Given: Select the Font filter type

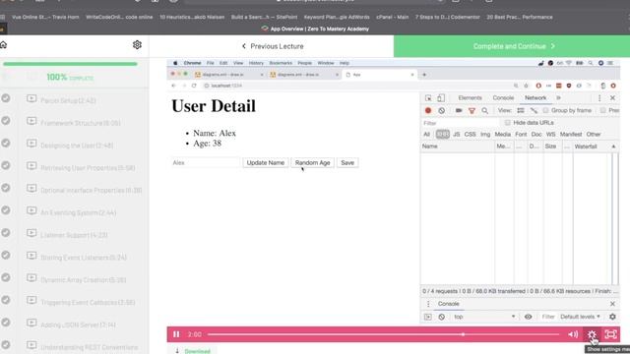Looking at the screenshot, I should [521, 135].
